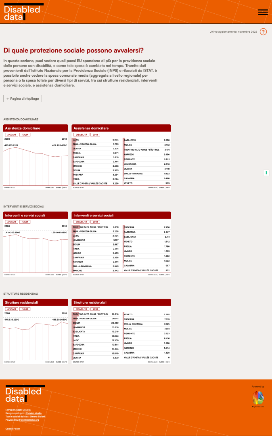The image size is (272, 436).
Task: Open ANZIANI filter in Strutture residenziali chart
Action: click(x=12, y=309)
